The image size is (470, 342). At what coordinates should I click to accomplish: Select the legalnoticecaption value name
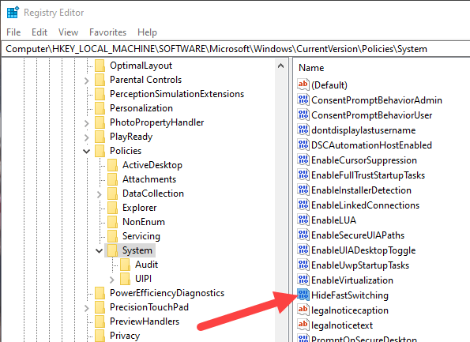pos(350,310)
